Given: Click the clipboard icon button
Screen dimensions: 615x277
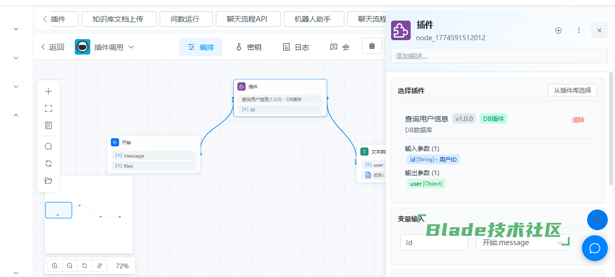Looking at the screenshot, I should coord(372,46).
